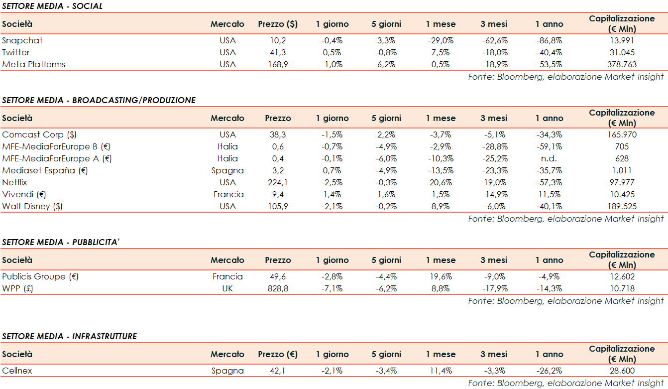
Task: Select Cellnex in the Infrastrutture table
Action: [17, 371]
